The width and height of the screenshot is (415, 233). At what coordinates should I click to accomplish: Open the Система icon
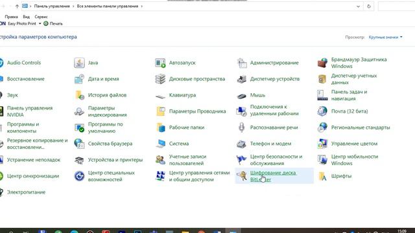click(x=160, y=144)
